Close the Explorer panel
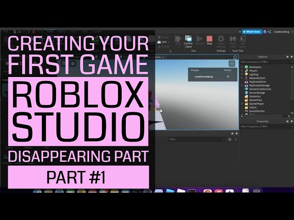294x220 pixels. click(292, 57)
